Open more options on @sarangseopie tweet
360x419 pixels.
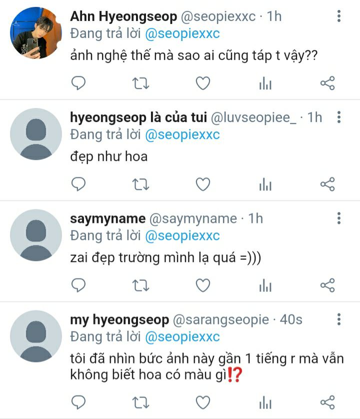coord(339,319)
